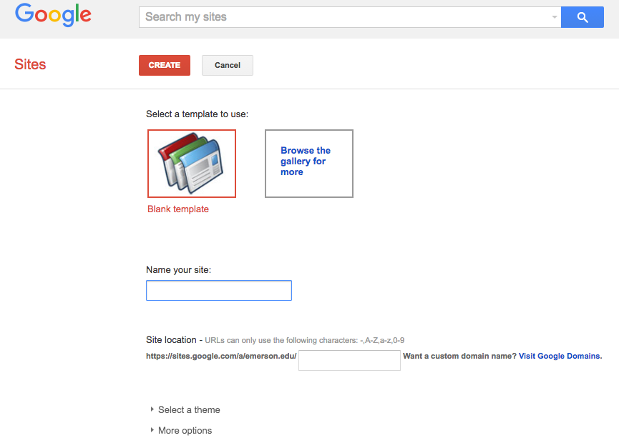Viewport: 619px width, 448px height.
Task: Click the stacked pages template icon
Action: tap(190, 163)
